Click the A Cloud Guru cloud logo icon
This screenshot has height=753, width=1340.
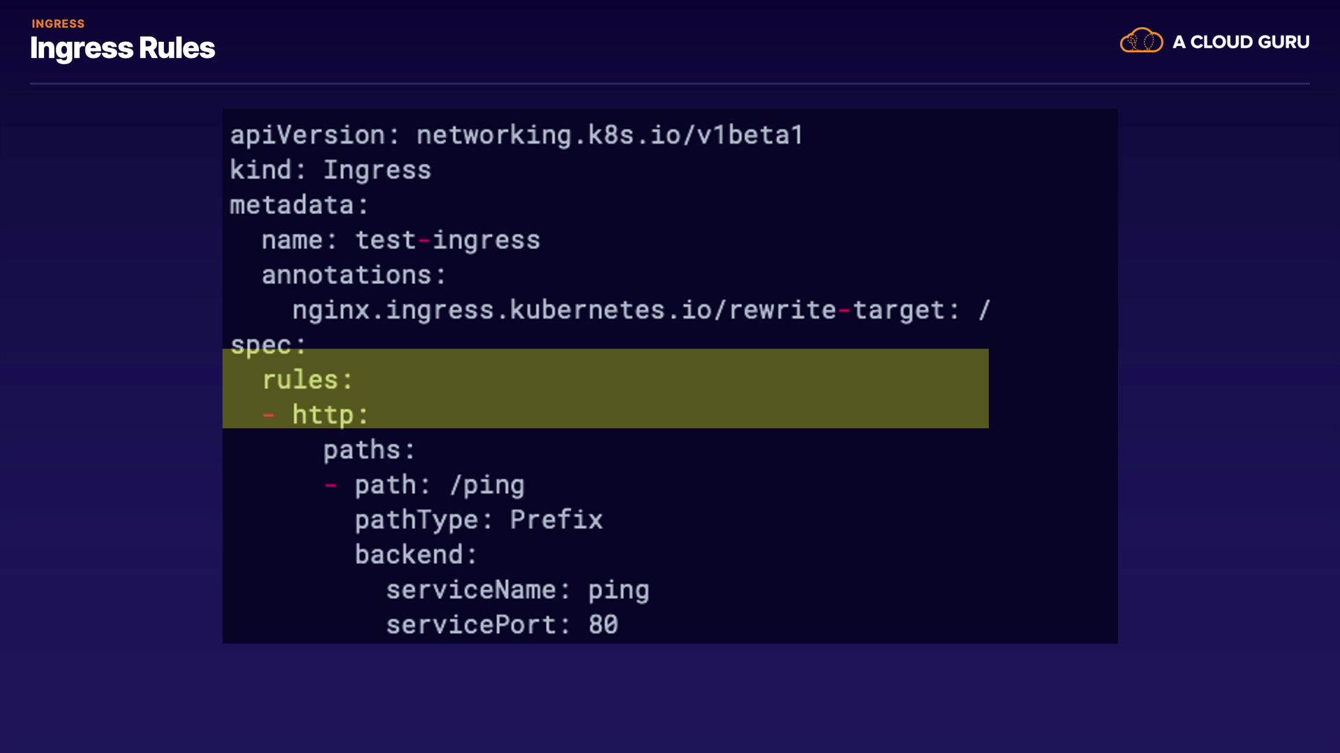click(x=1141, y=41)
